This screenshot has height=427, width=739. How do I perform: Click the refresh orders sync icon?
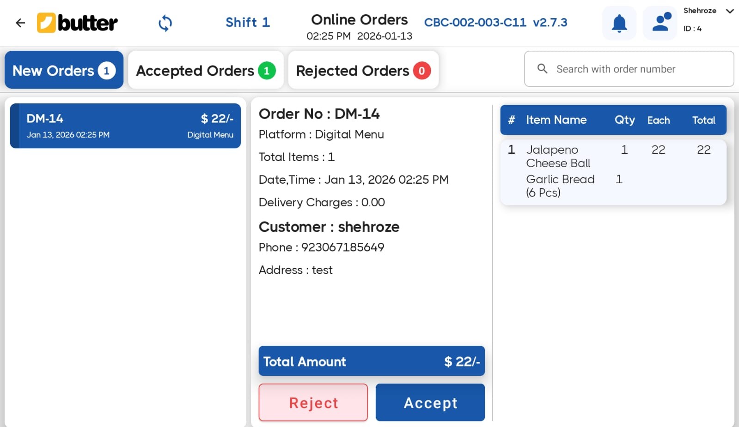[x=165, y=23]
